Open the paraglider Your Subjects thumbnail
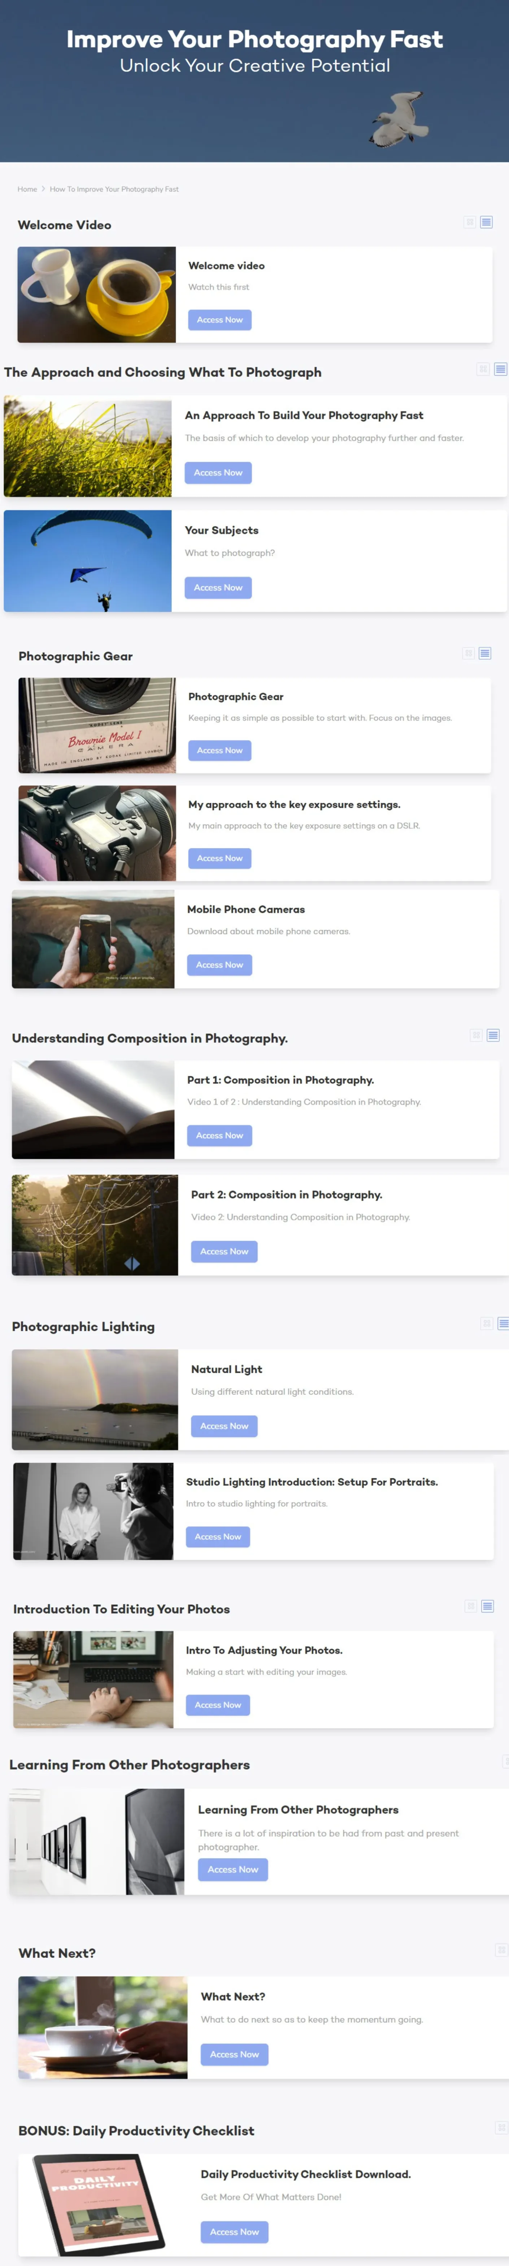This screenshot has width=509, height=2266. pos(88,561)
